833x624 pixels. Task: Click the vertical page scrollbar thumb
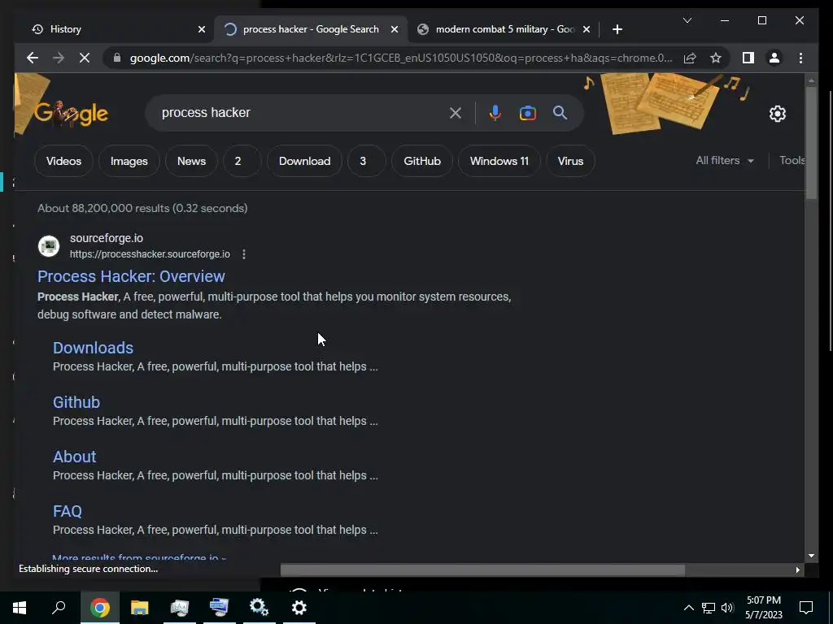(811, 143)
